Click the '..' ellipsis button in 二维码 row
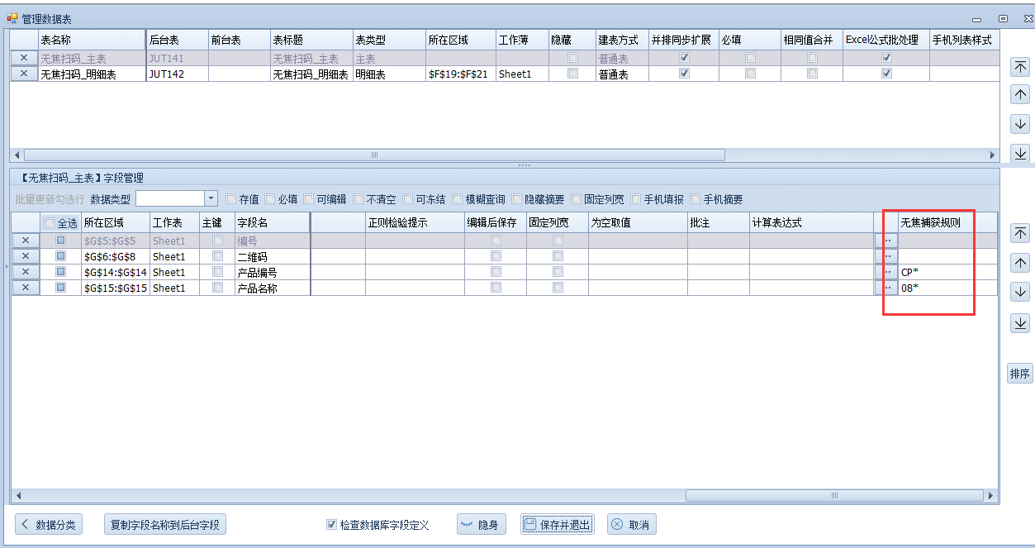Screen dimensions: 1035x548 pyautogui.click(x=887, y=256)
